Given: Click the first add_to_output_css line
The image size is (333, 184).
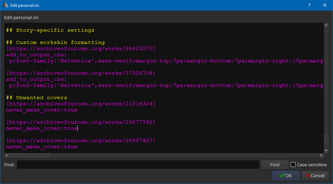Looking at the screenshot, I should point(37,55).
